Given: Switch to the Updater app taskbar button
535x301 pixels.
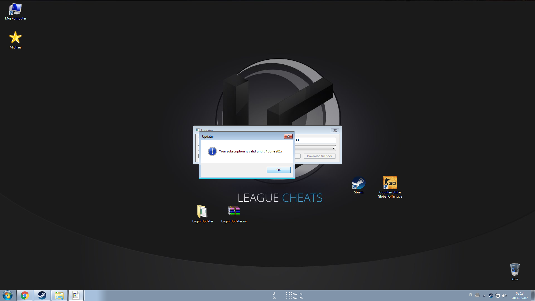Looking at the screenshot, I should point(76,295).
